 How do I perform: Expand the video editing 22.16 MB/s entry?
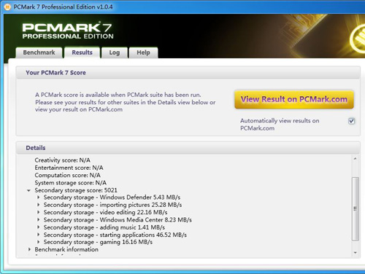(x=39, y=212)
